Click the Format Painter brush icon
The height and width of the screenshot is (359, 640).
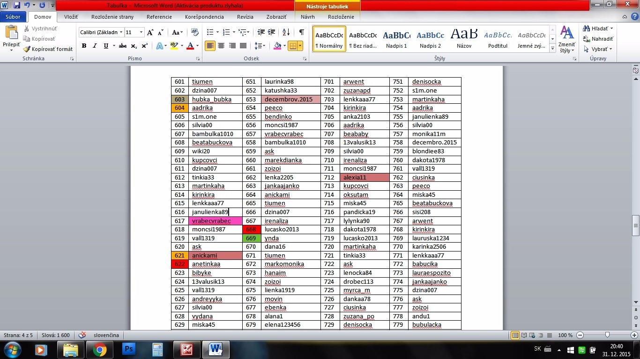pos(27,49)
